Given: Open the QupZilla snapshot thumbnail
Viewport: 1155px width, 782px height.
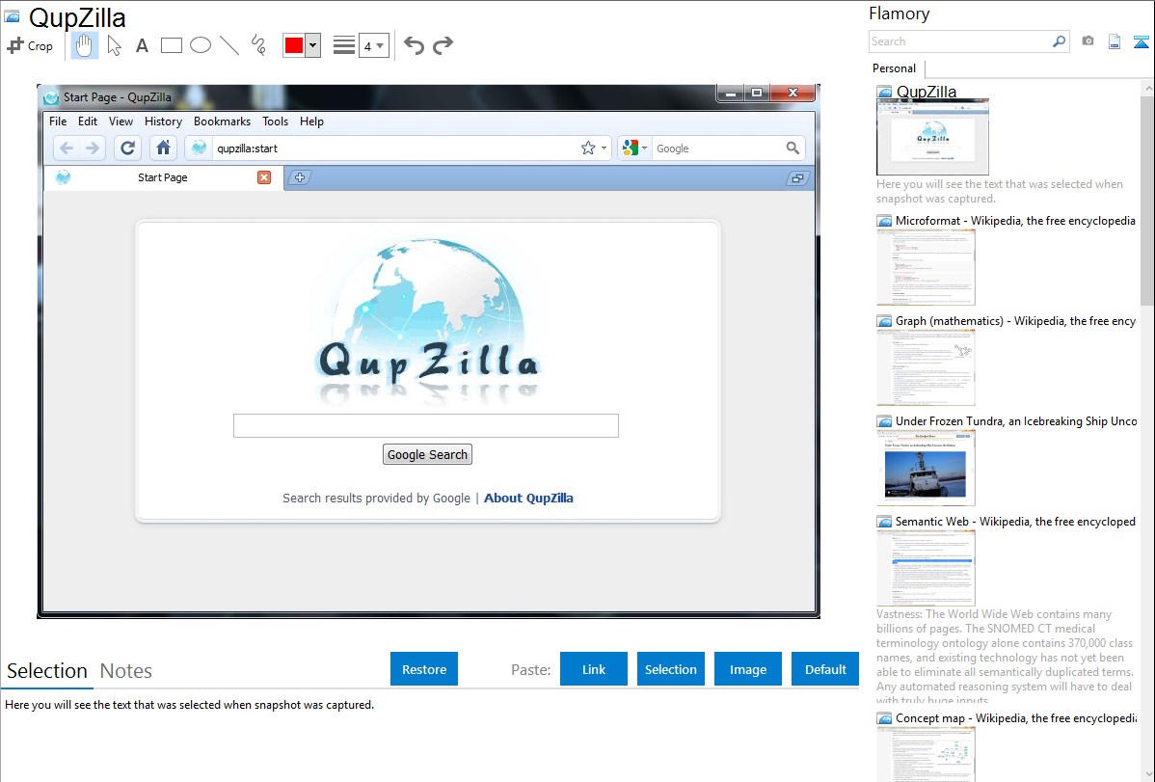Looking at the screenshot, I should pyautogui.click(x=932, y=137).
